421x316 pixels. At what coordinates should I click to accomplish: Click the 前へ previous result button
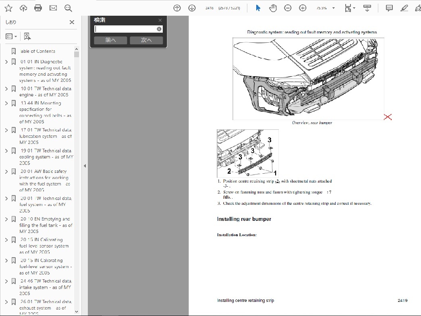(x=110, y=40)
